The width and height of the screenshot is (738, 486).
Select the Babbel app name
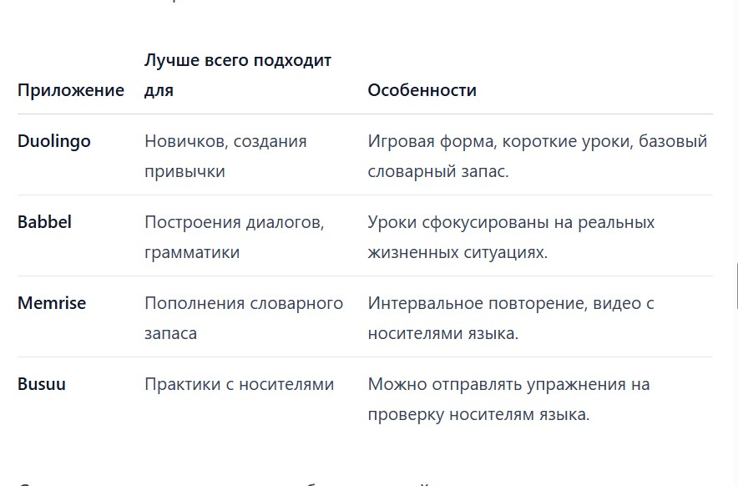point(44,222)
